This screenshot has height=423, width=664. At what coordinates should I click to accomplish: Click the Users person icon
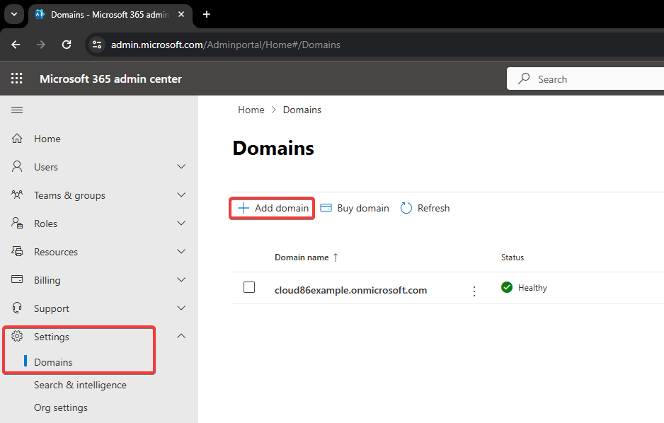pos(17,166)
